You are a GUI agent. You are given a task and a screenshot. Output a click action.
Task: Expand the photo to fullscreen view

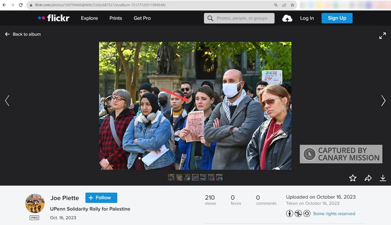382,36
